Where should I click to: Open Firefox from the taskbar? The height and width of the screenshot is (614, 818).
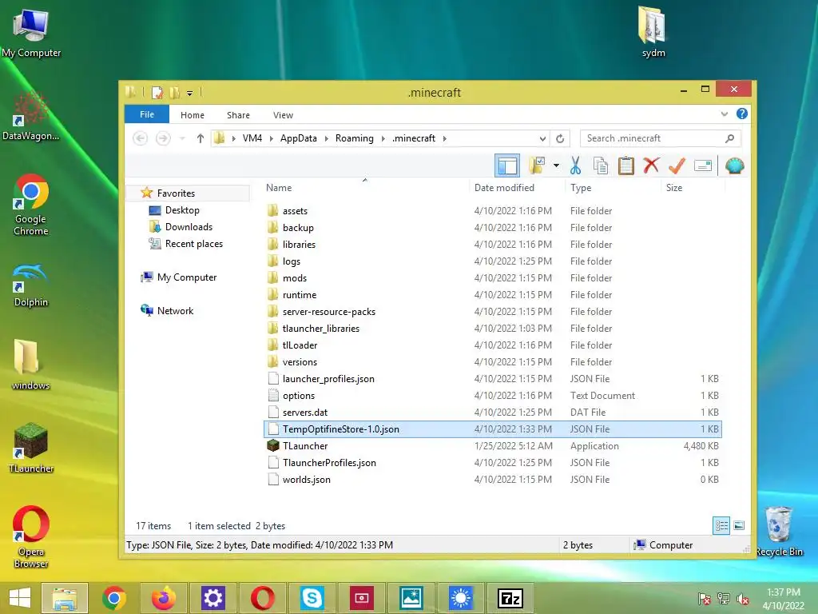163,598
